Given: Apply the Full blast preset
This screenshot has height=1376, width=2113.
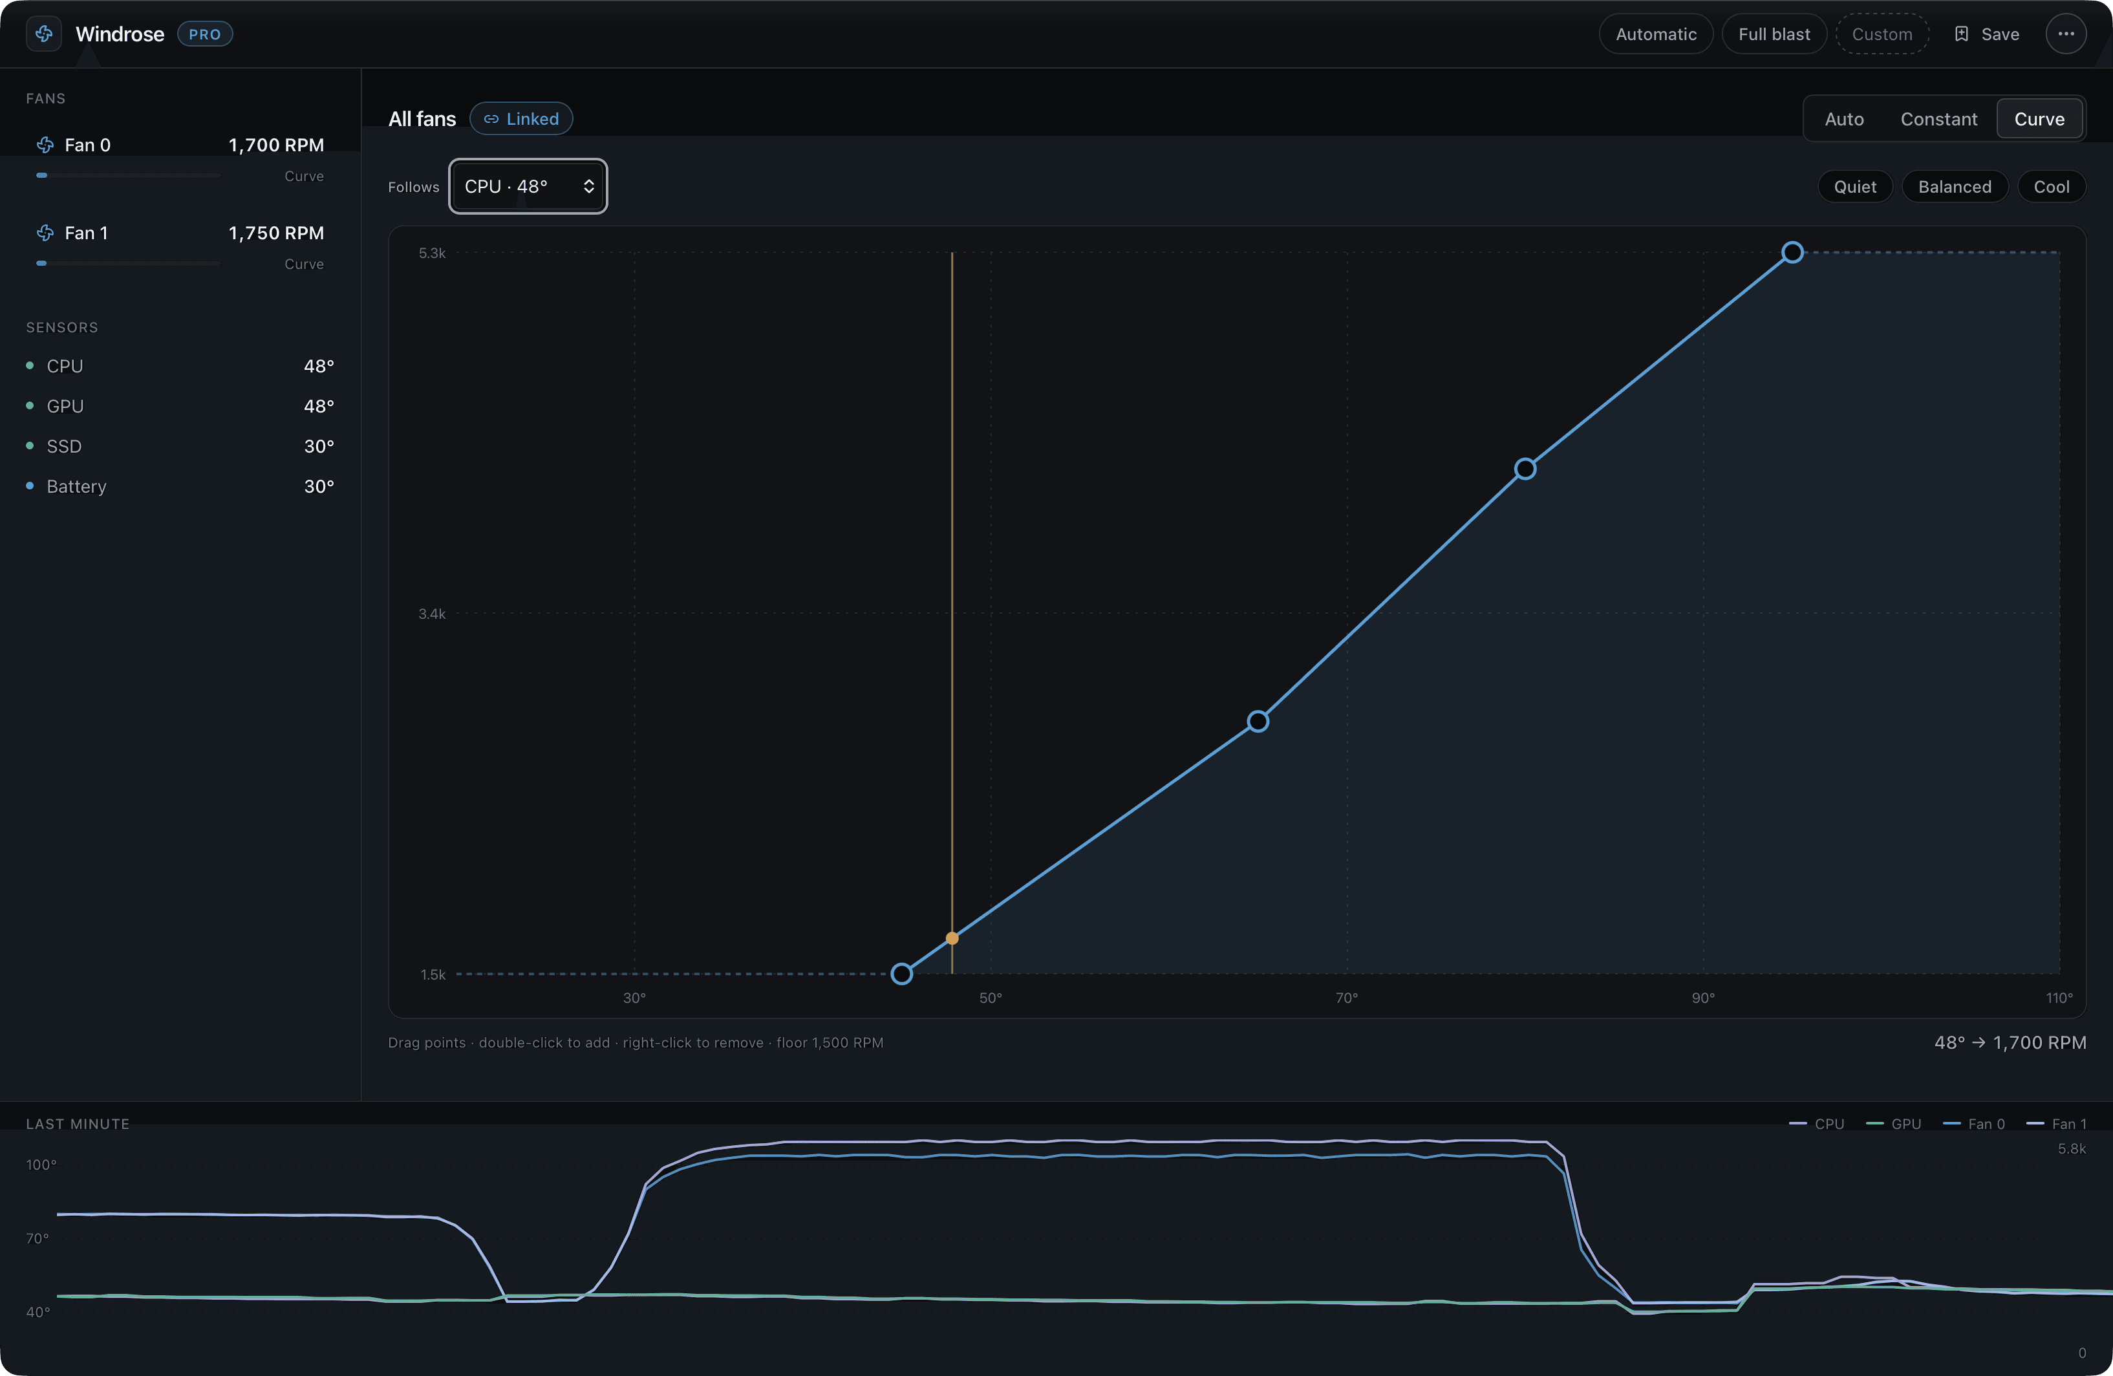Looking at the screenshot, I should click(x=1774, y=34).
